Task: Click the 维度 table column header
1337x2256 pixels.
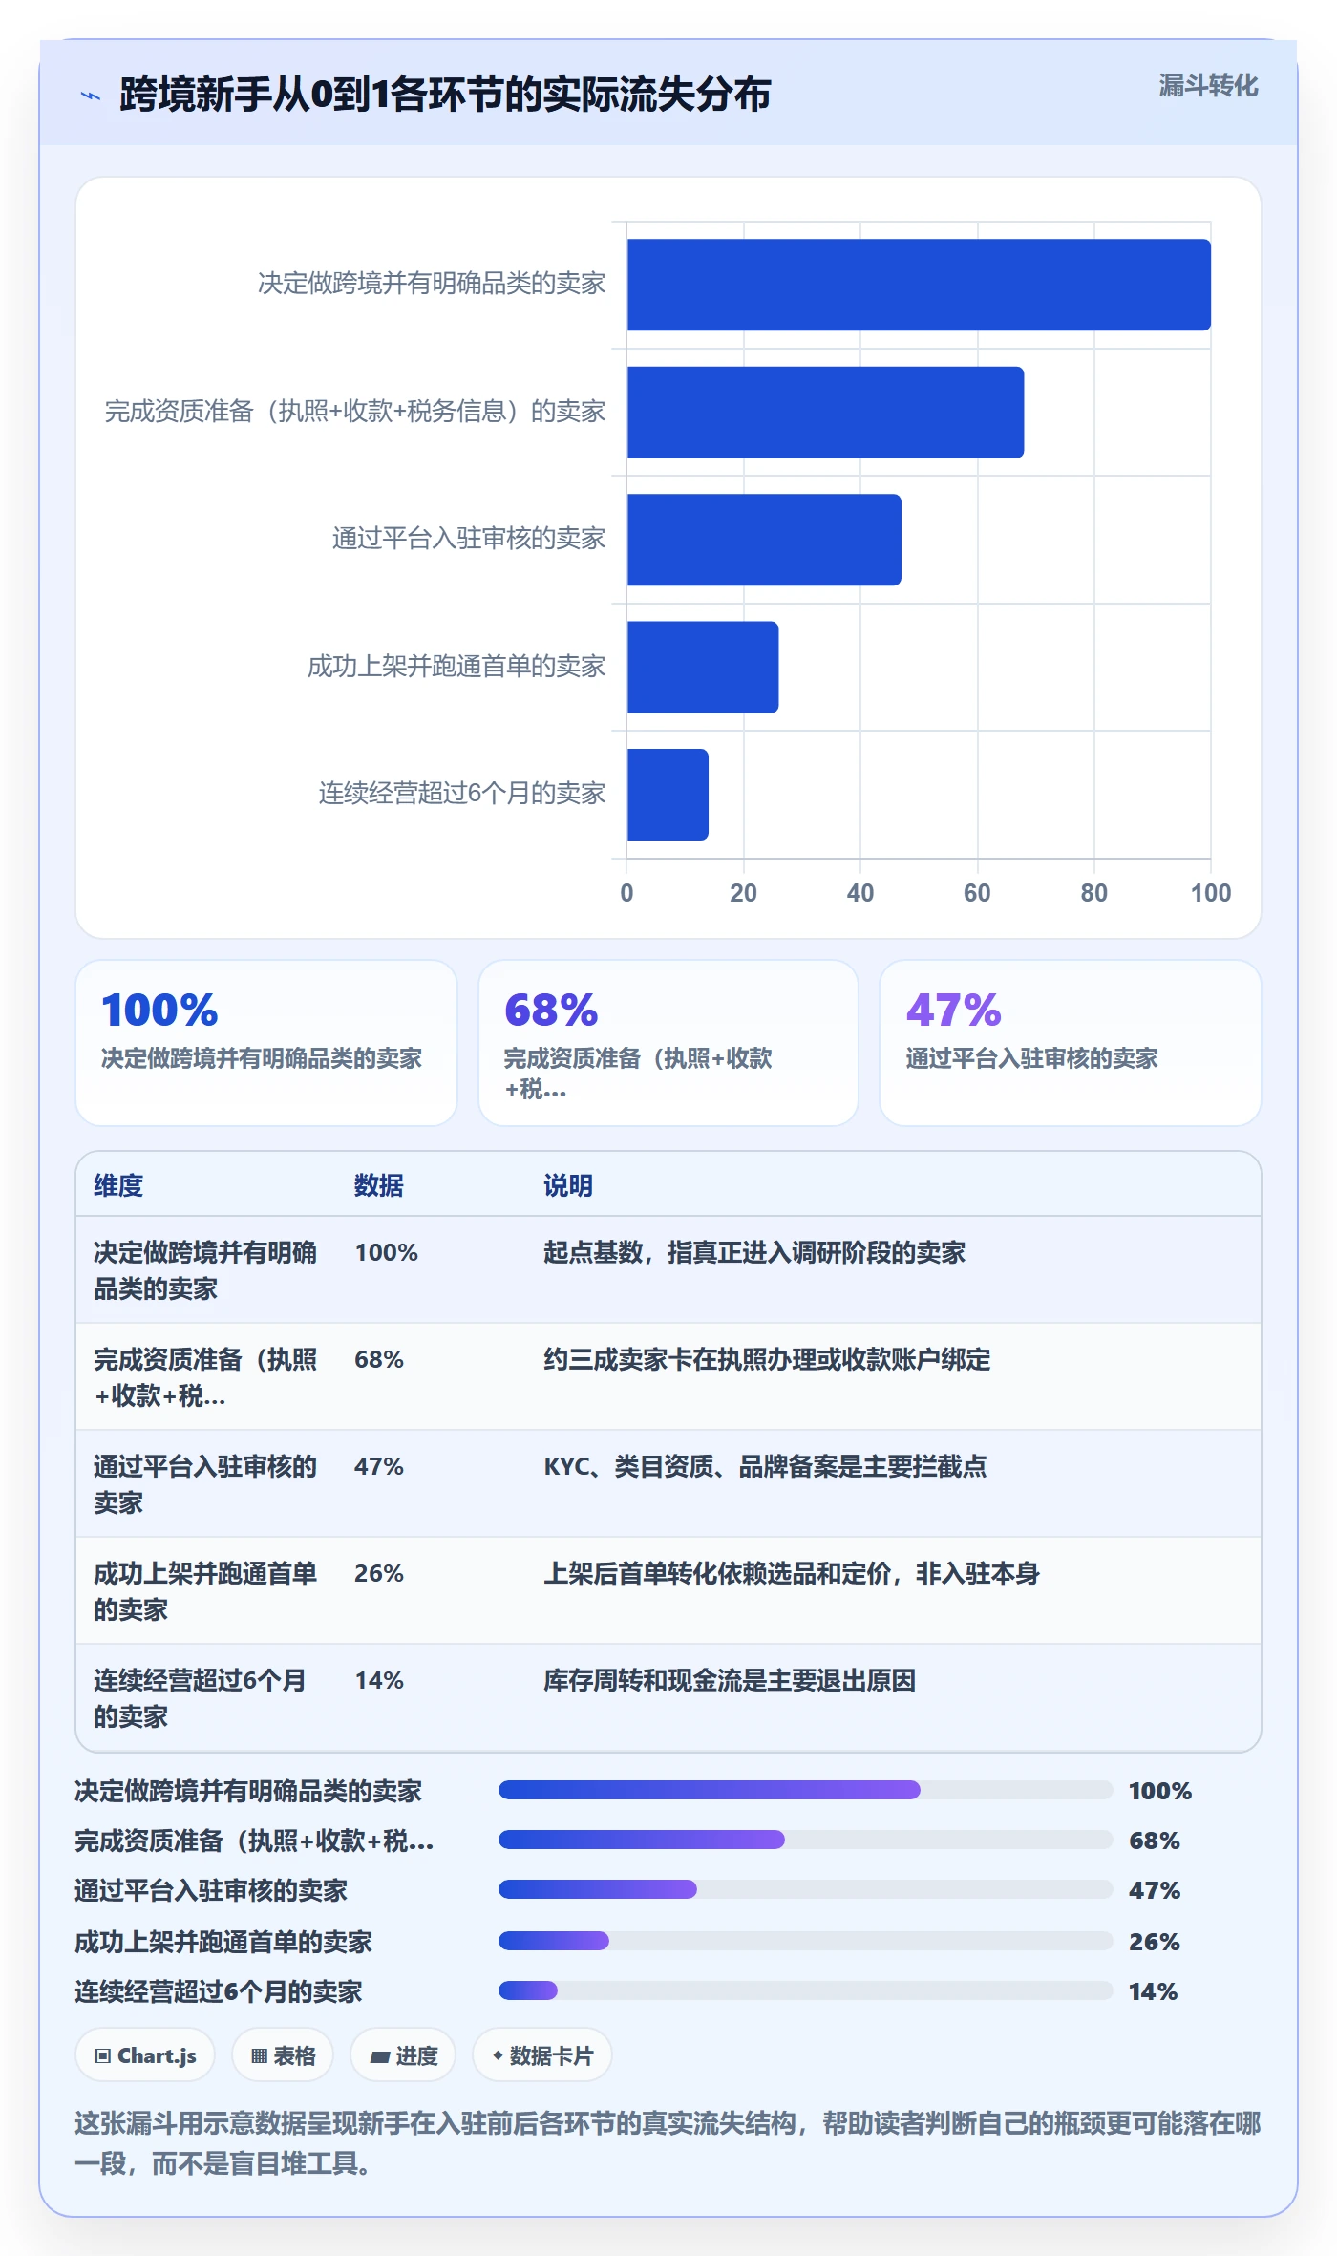Action: [118, 1185]
